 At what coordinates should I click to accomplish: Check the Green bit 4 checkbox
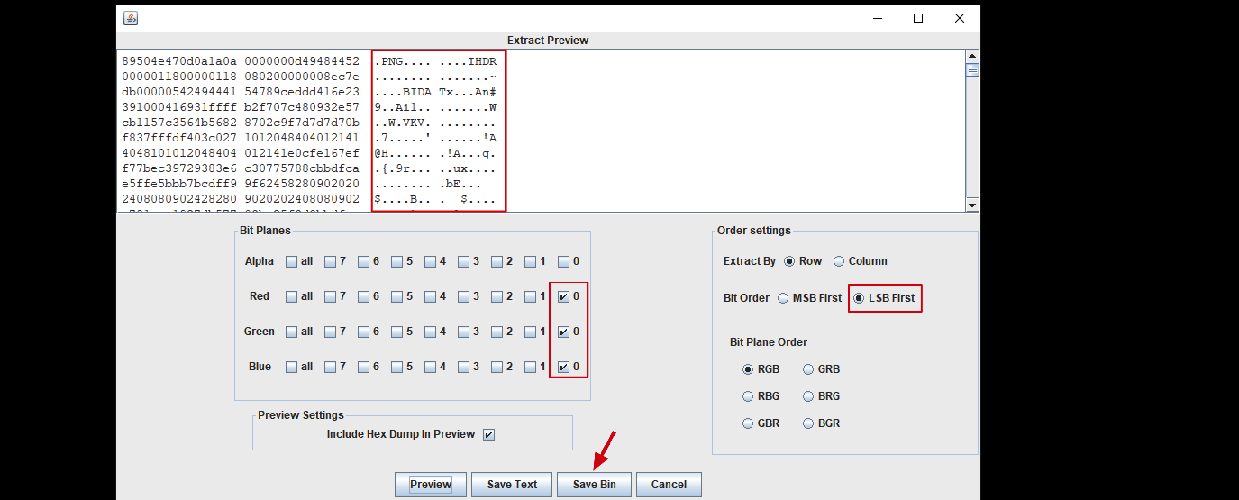[430, 332]
